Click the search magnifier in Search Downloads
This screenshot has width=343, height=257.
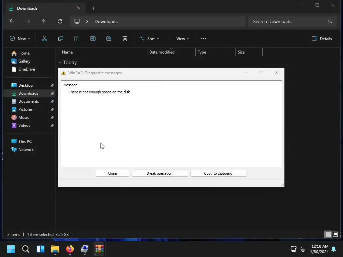click(x=330, y=21)
